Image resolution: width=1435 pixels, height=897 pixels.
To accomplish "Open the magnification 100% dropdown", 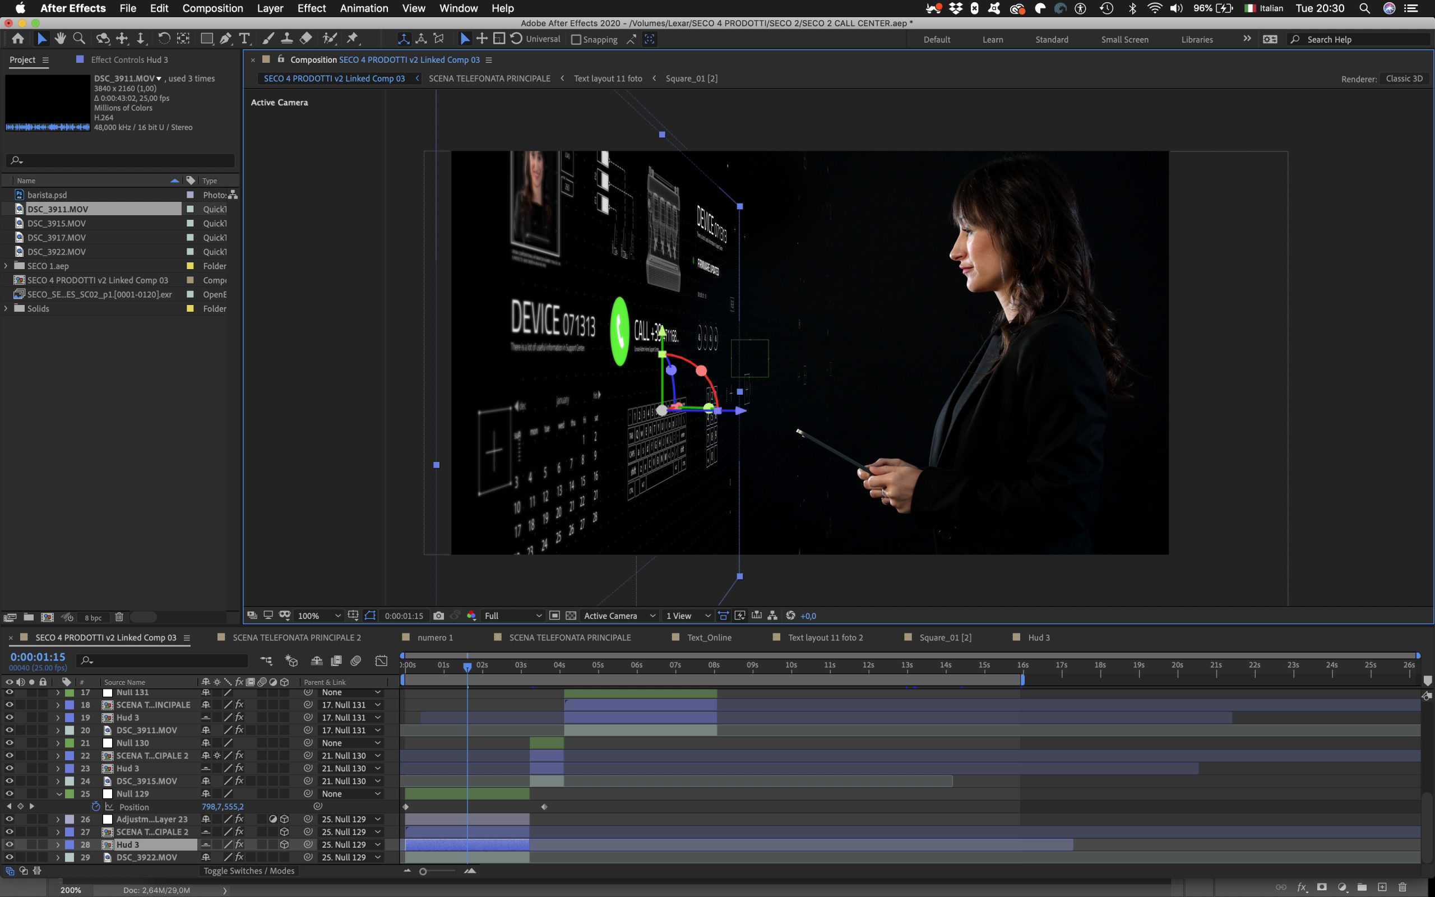I will (x=319, y=616).
